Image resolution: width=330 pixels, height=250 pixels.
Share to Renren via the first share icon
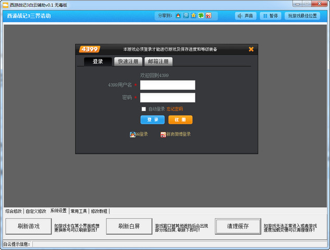pos(178,16)
